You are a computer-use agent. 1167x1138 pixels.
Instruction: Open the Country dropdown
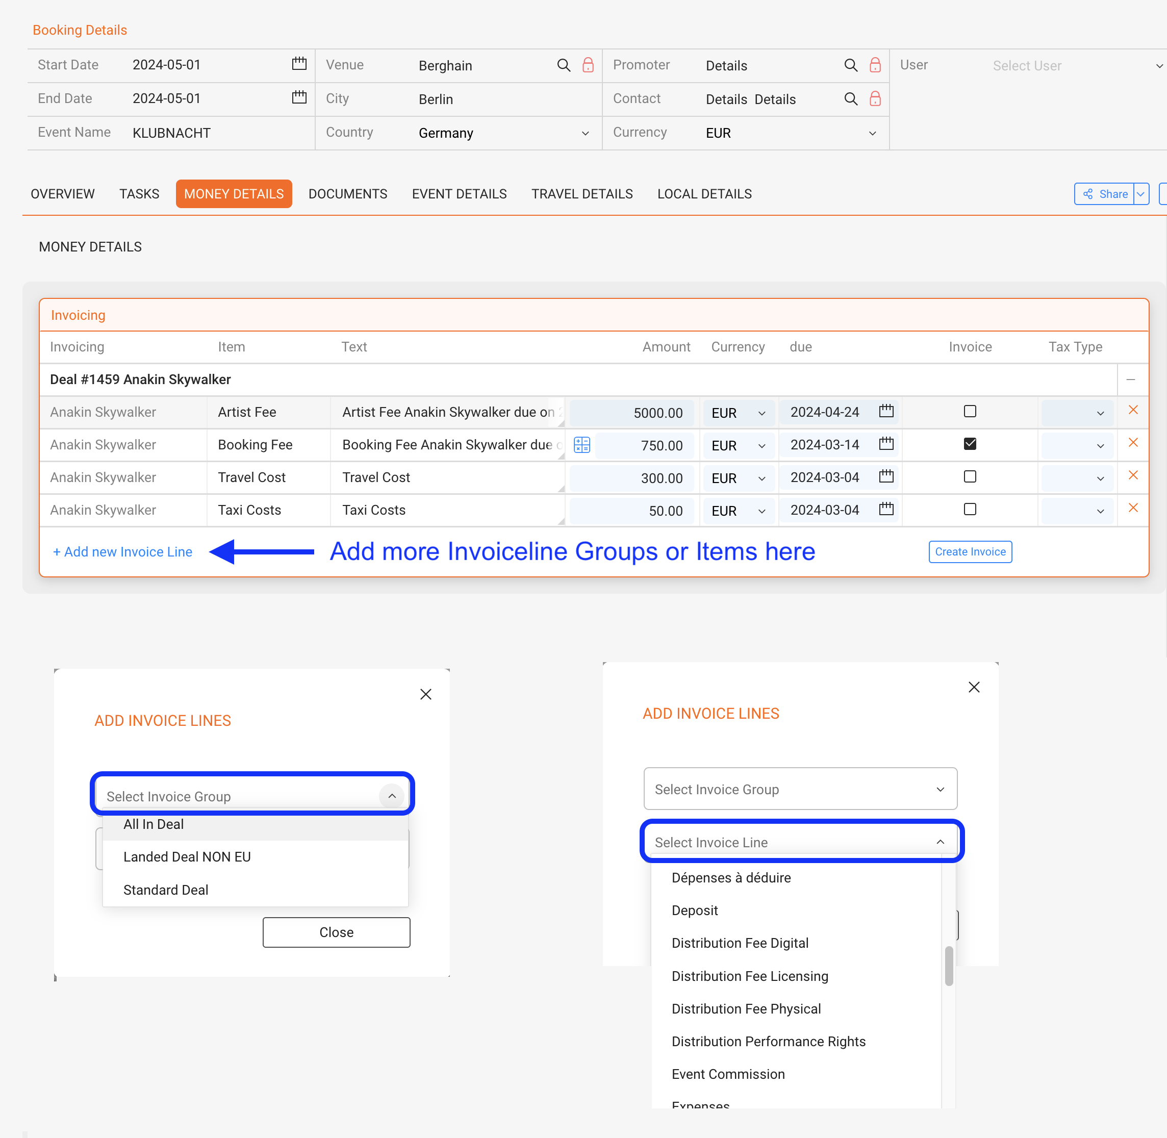585,133
